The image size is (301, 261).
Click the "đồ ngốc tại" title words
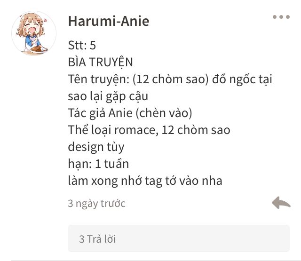(x=242, y=79)
